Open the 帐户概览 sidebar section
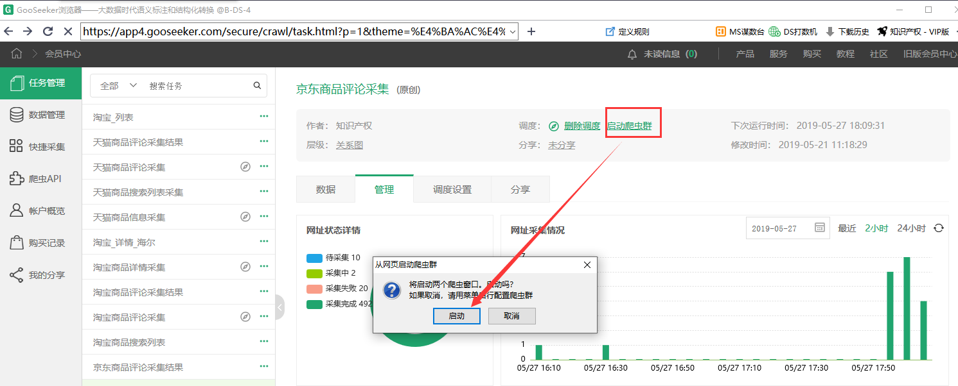 pyautogui.click(x=41, y=211)
